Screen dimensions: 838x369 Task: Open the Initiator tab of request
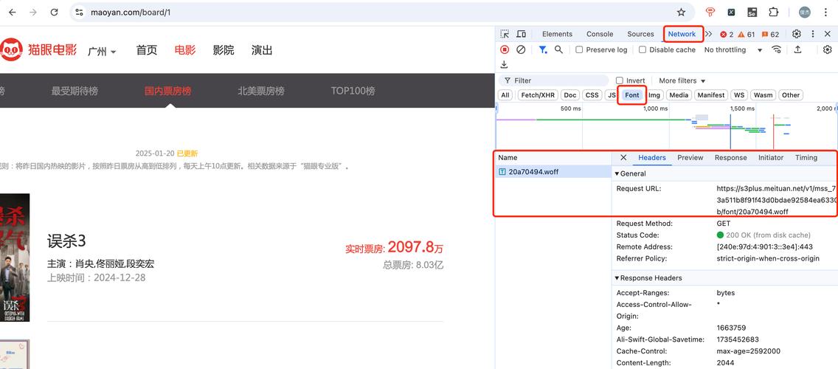coord(771,158)
